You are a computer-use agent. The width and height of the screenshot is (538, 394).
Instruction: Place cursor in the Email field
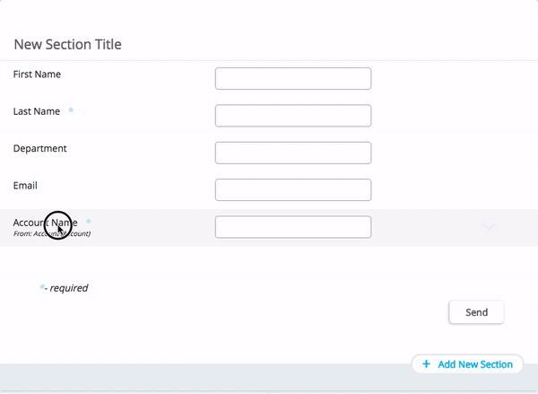pos(292,189)
